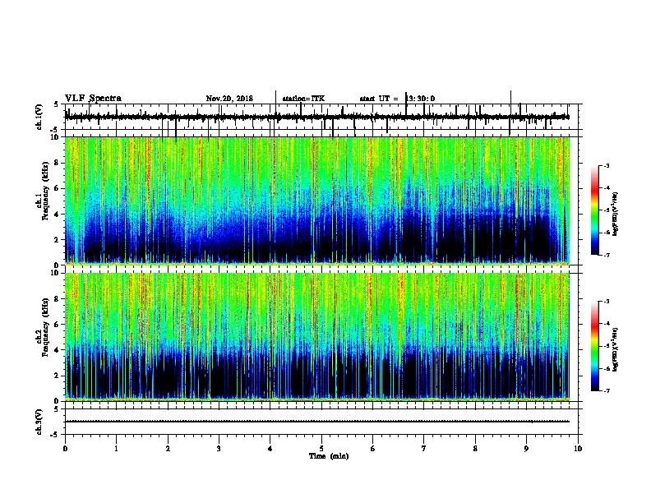Click the "-7" tick on the ch.1 color bar

tap(607, 255)
